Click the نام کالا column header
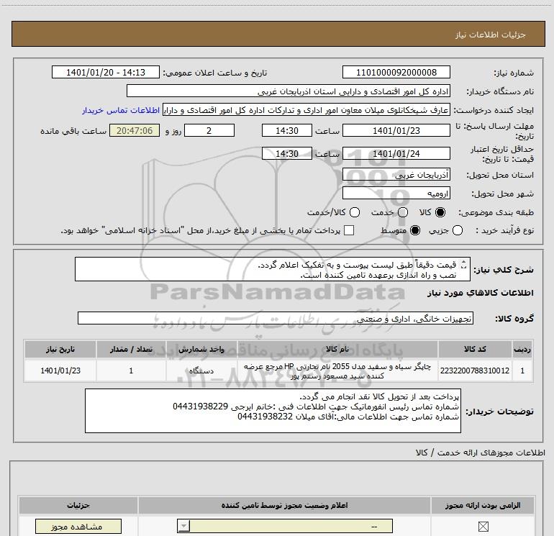Screen dimensions: 554x536 [x=337, y=349]
